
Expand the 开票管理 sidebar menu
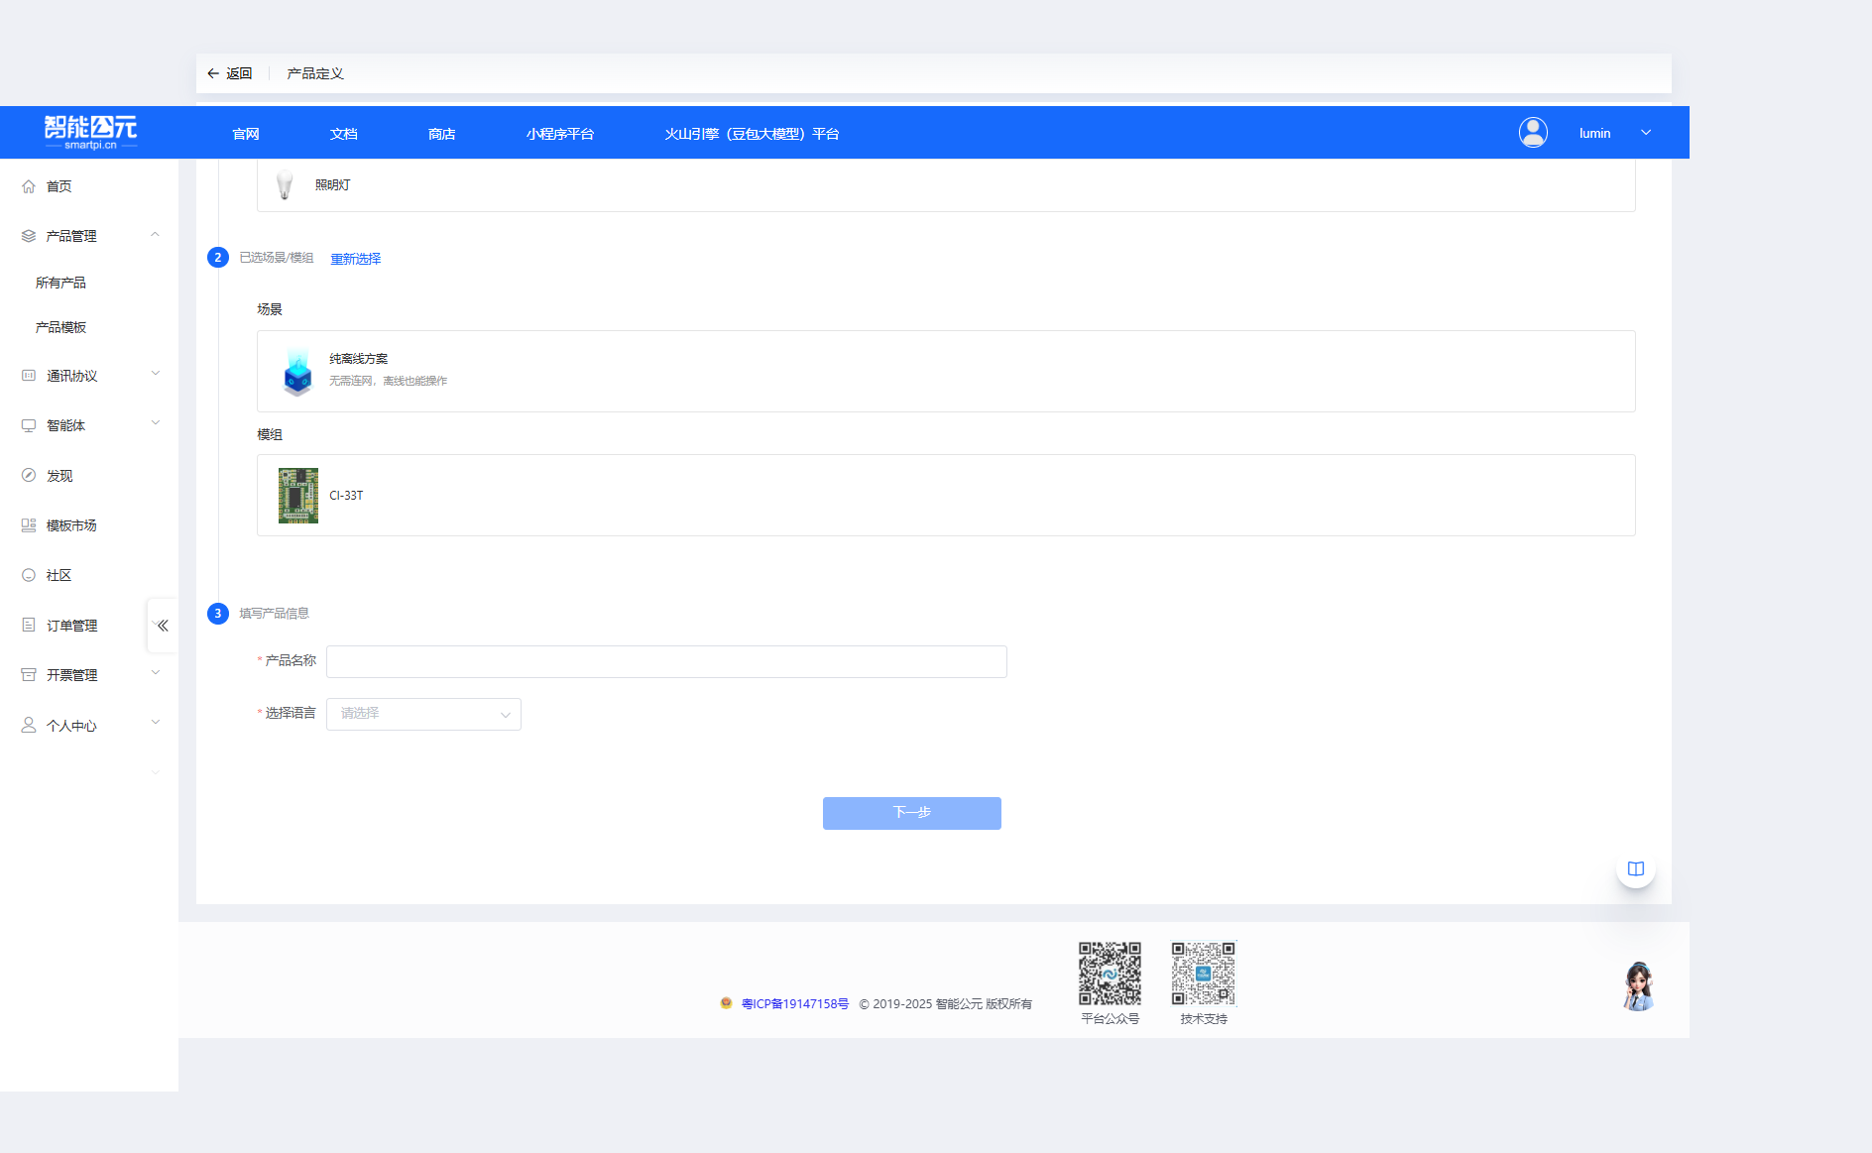point(89,675)
